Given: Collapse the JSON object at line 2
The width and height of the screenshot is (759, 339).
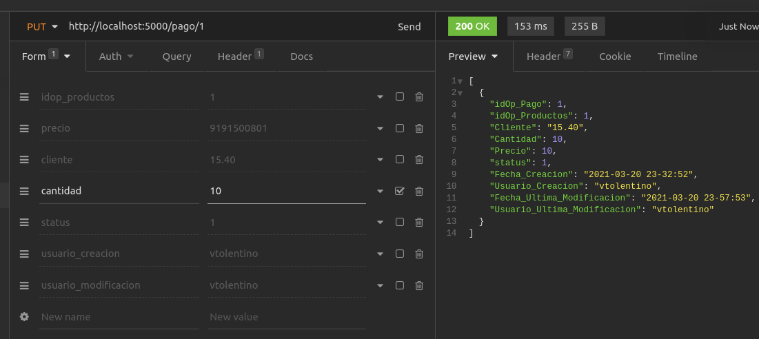Looking at the screenshot, I should (x=460, y=93).
